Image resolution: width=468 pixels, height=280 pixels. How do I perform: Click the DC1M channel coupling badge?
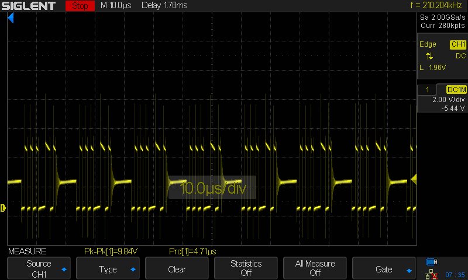(456, 90)
